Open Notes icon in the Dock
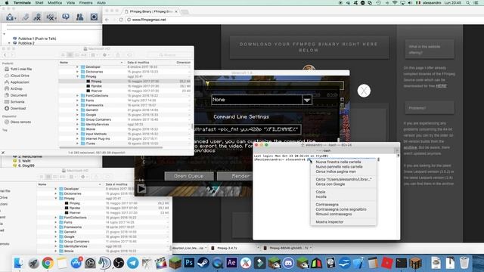 point(62,263)
